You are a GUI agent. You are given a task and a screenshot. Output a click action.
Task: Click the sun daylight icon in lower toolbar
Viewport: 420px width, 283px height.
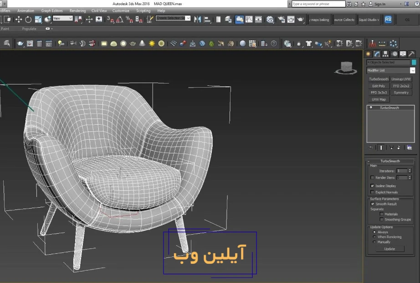pos(151,43)
